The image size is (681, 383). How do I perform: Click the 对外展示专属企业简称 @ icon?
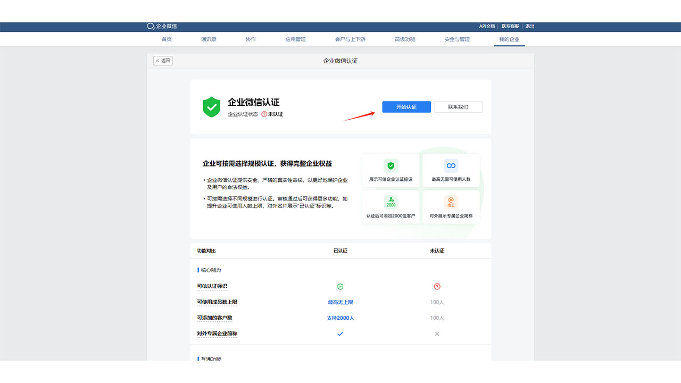(451, 202)
